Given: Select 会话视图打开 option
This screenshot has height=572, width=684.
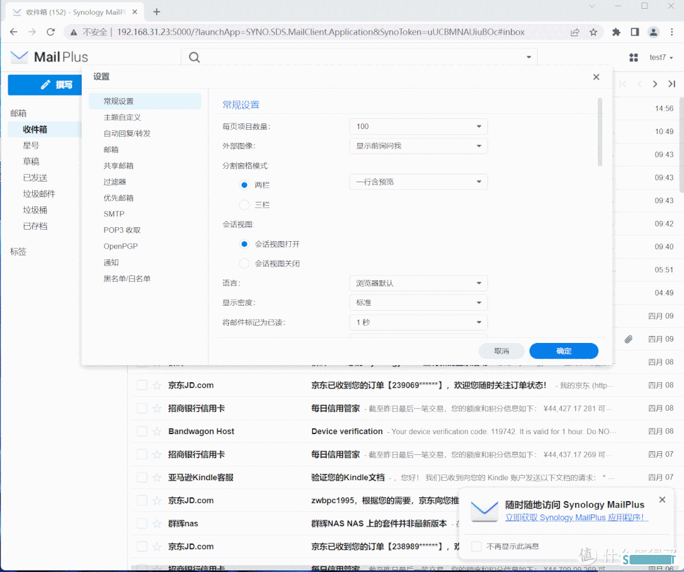Looking at the screenshot, I should [244, 244].
